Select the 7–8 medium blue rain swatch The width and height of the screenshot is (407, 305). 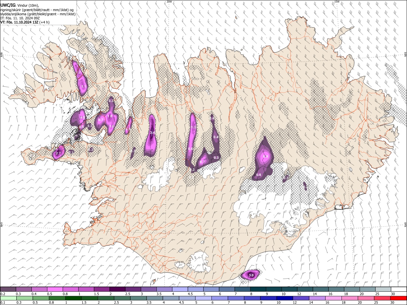(x=236, y=298)
